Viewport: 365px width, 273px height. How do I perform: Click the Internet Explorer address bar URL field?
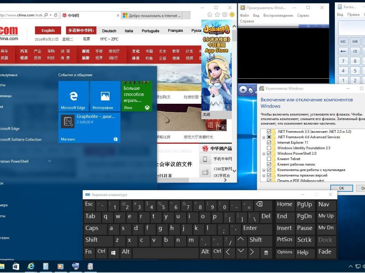[x=21, y=15]
